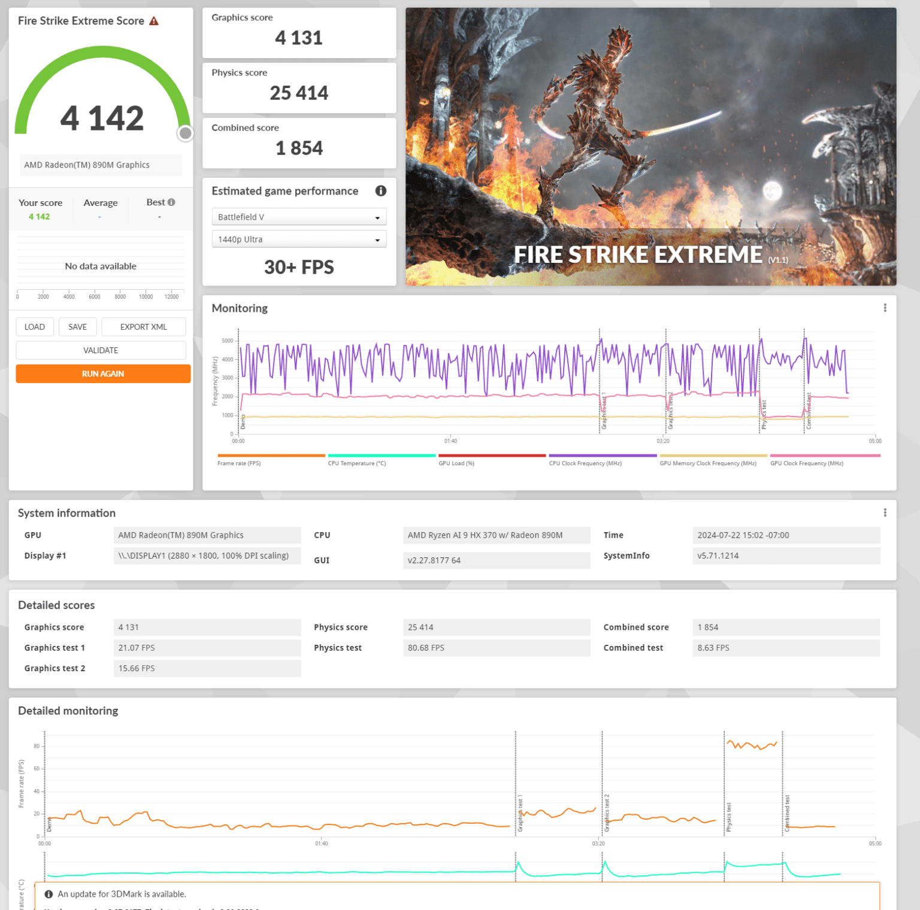Image resolution: width=920 pixels, height=910 pixels.
Task: Click the orange RUN AGAIN button
Action: coord(103,374)
